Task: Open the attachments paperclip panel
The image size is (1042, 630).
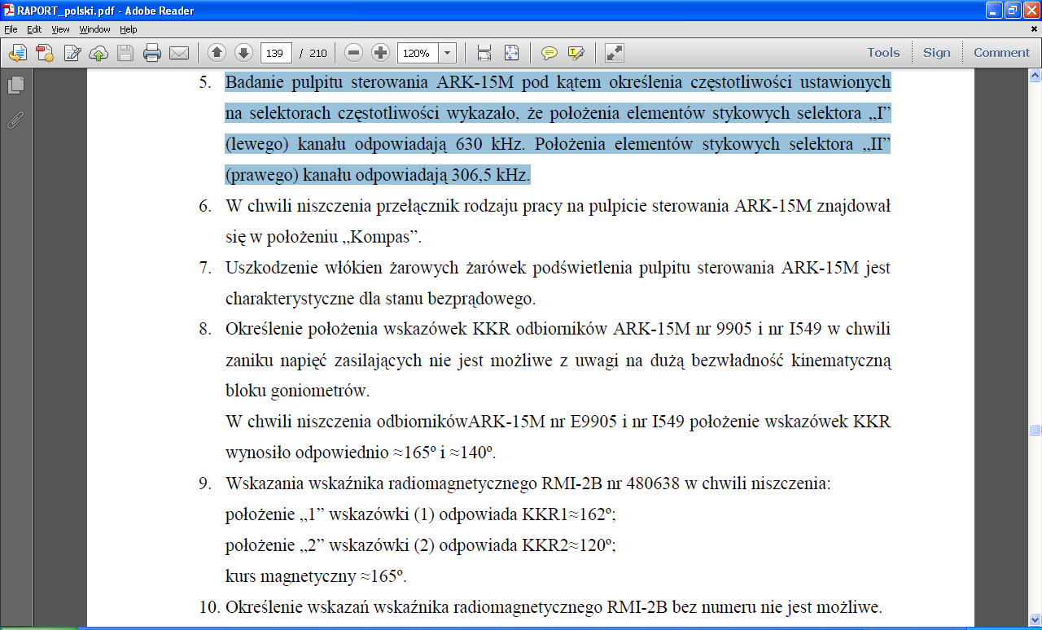Action: click(x=15, y=120)
